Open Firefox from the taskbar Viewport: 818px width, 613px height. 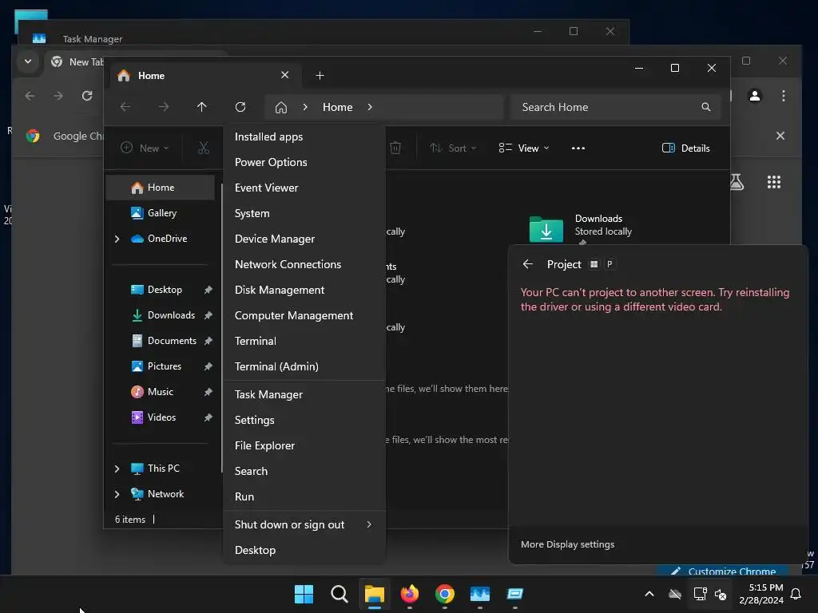tap(410, 594)
